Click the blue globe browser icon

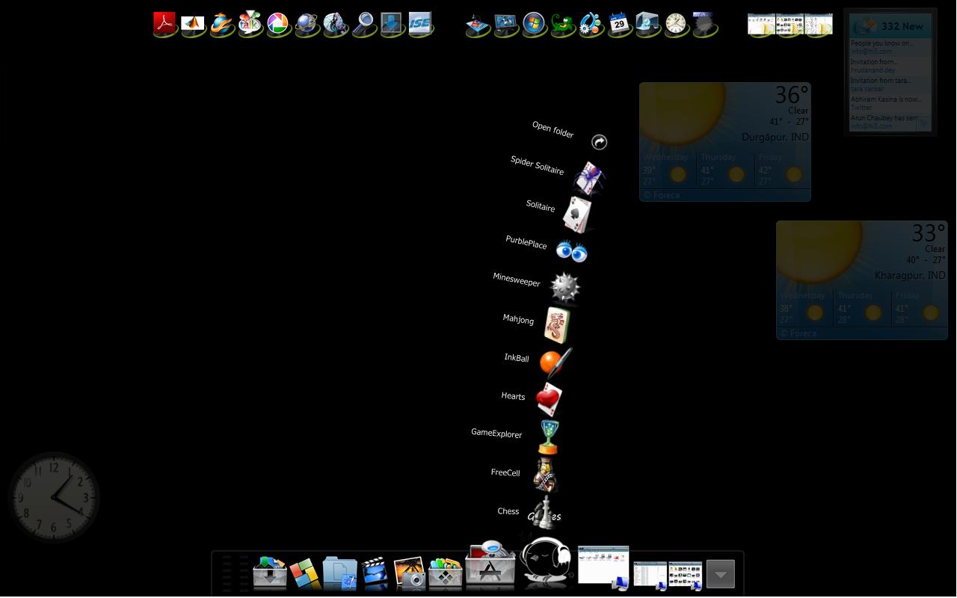coord(307,24)
